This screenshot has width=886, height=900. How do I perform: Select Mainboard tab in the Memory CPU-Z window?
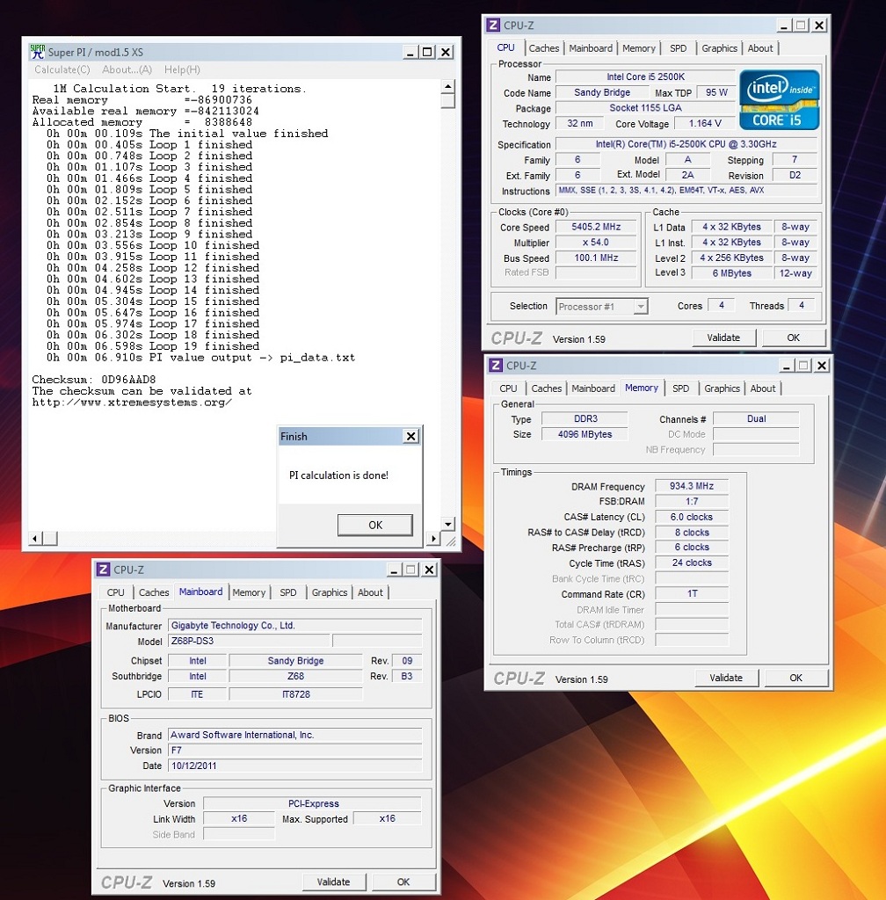point(592,388)
